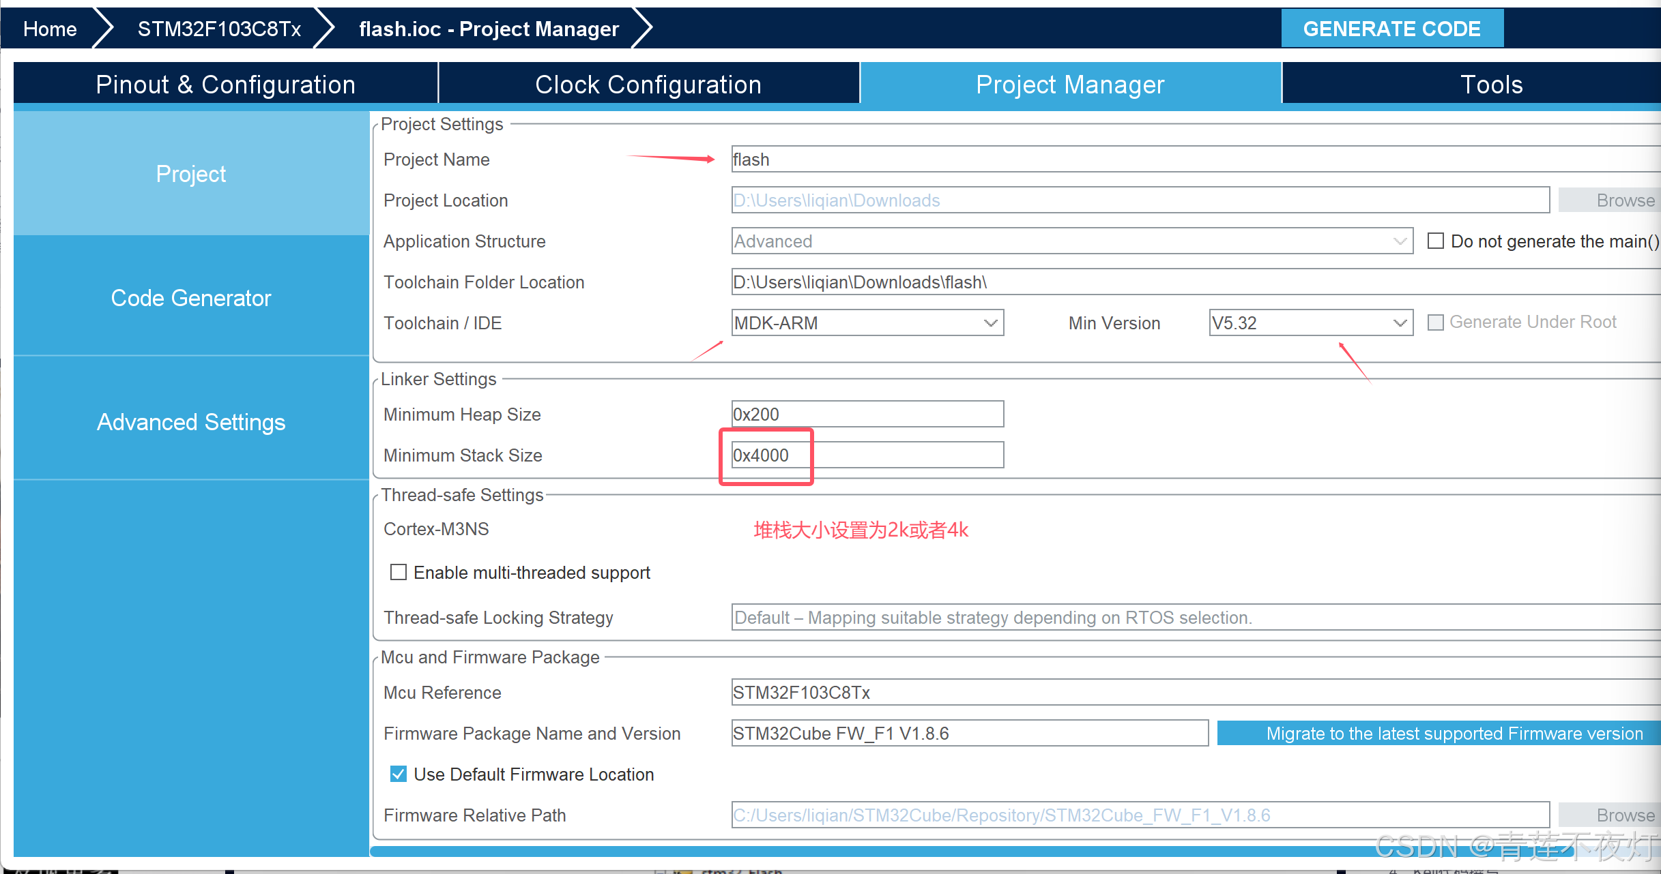The height and width of the screenshot is (874, 1661).
Task: Open the Tools tab
Action: pos(1491,85)
